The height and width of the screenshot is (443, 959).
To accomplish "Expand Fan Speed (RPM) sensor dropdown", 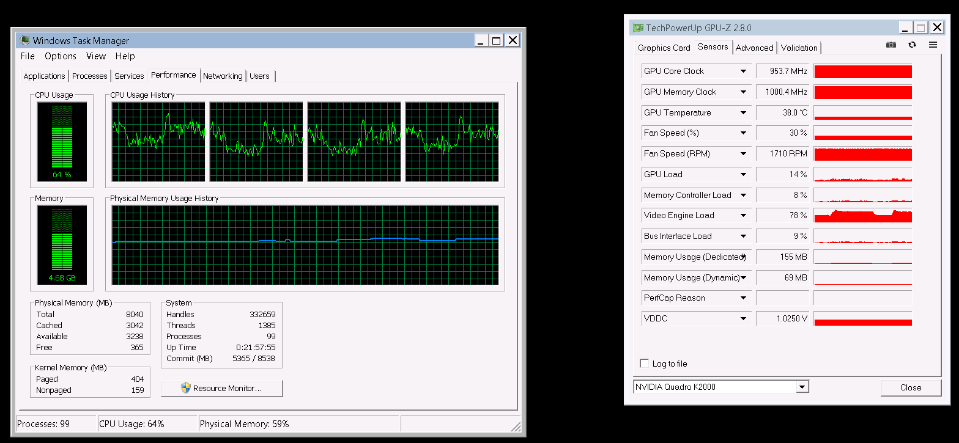I will [743, 154].
